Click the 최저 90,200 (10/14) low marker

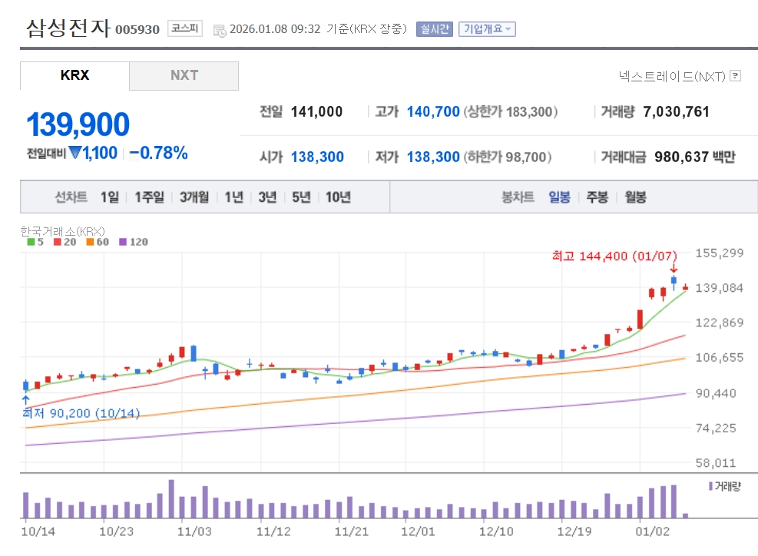coord(81,413)
